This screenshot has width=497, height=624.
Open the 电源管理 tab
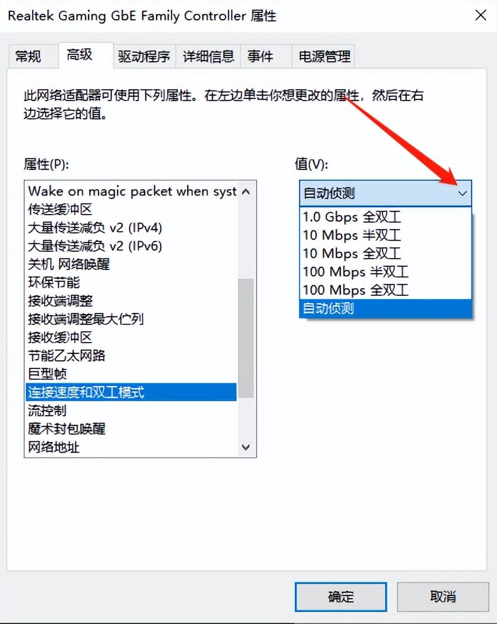(324, 56)
